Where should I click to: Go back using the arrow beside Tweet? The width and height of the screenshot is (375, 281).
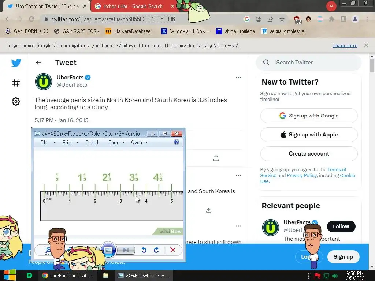coord(38,63)
